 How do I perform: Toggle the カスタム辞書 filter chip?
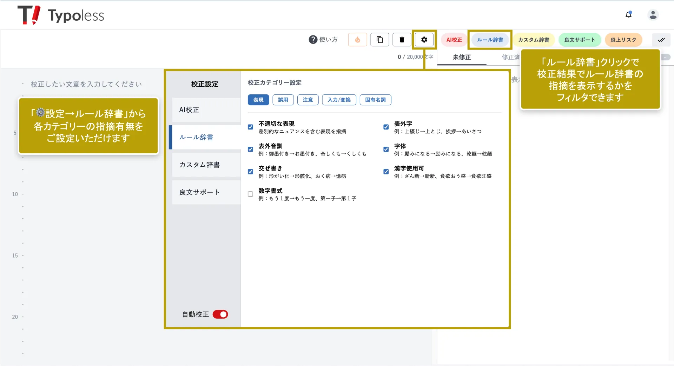[x=534, y=40]
